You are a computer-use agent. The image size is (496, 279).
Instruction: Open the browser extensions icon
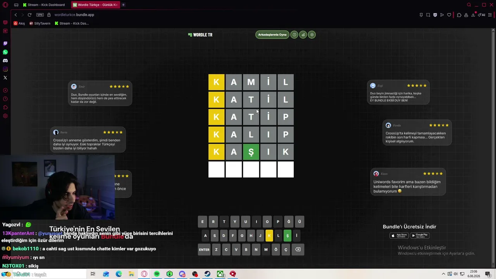[x=459, y=15]
